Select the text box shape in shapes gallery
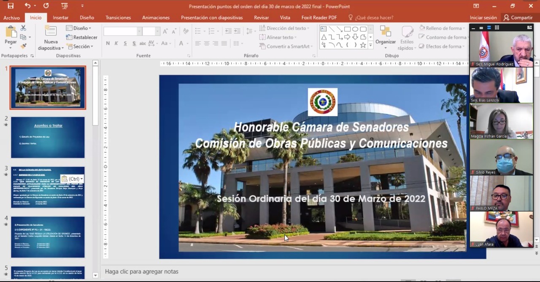 point(324,29)
